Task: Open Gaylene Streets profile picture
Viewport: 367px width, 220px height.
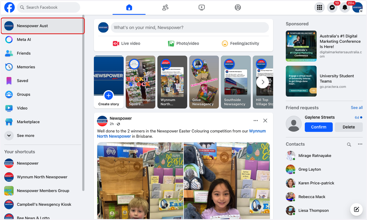Action: [294, 124]
